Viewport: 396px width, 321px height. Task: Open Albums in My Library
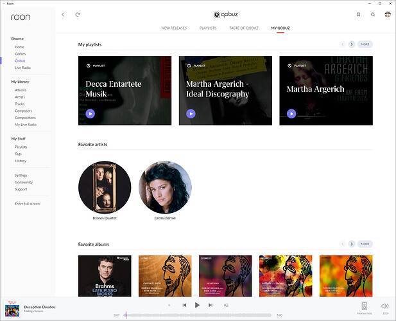coord(21,90)
